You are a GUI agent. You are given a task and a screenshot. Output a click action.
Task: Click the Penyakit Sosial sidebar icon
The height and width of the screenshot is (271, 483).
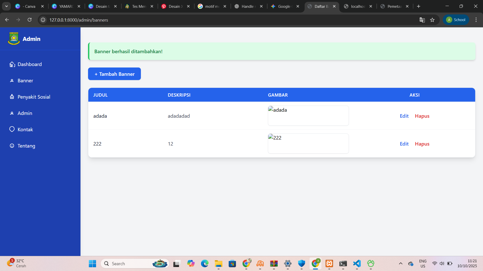tap(12, 97)
